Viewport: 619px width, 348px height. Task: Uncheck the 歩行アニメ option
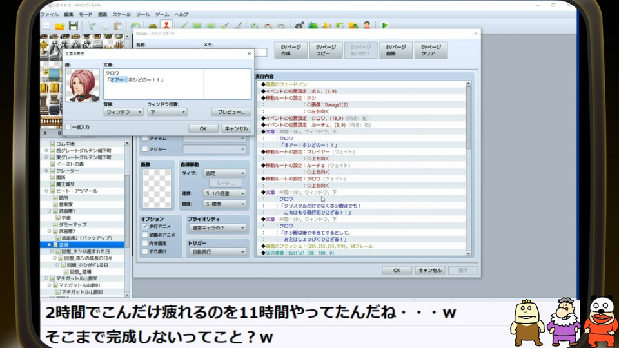[145, 226]
